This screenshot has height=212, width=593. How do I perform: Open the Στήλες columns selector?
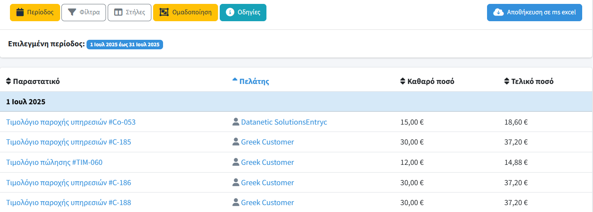[x=129, y=12]
